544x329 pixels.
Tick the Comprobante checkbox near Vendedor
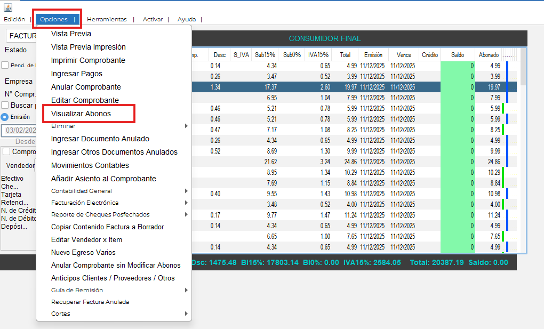(x=6, y=152)
